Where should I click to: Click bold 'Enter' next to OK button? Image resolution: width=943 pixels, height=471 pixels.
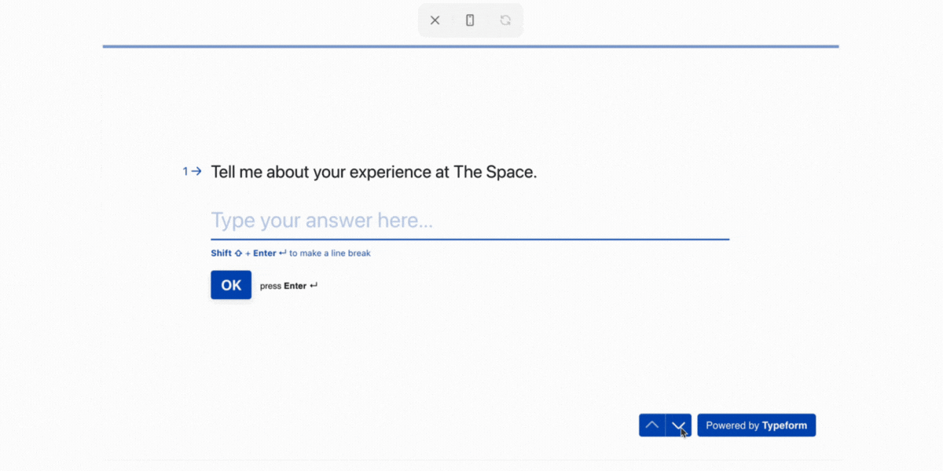(295, 287)
